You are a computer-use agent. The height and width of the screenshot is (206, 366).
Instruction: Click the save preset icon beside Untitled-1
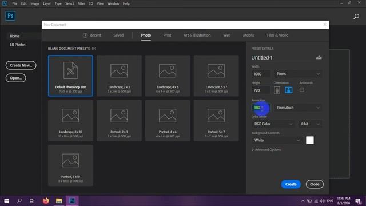pos(319,57)
